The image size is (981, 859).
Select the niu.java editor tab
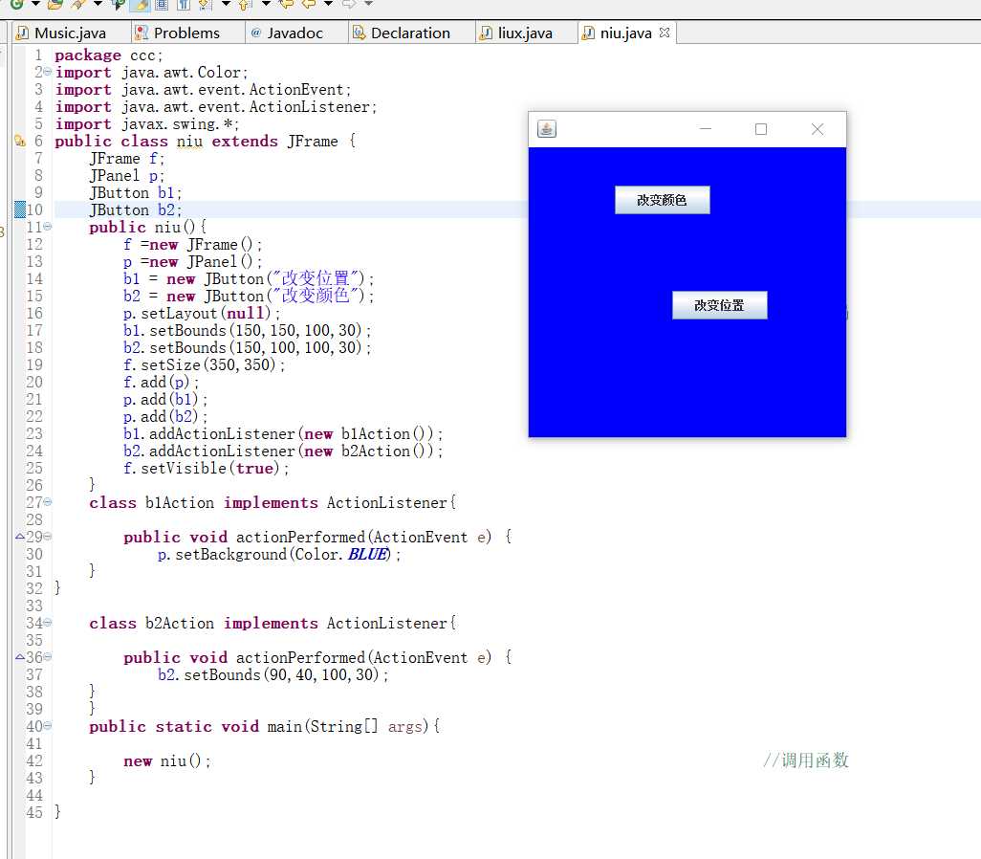[x=625, y=33]
